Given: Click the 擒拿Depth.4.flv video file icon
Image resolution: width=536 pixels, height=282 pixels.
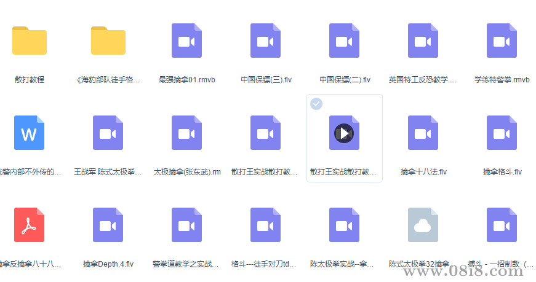Looking at the screenshot, I should coord(108,225).
